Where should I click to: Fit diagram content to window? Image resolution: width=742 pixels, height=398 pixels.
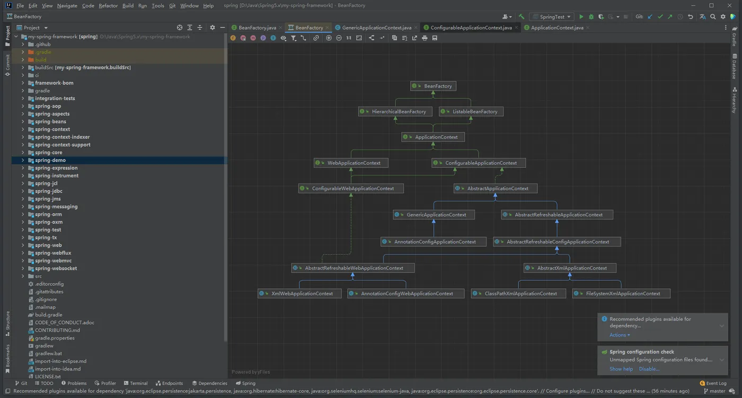tap(359, 38)
